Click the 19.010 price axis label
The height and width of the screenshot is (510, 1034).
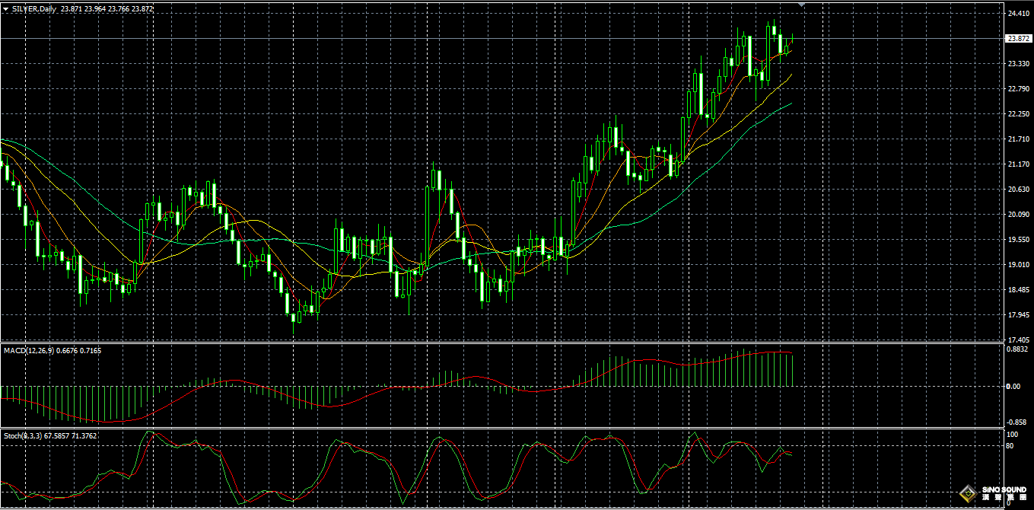pos(1018,265)
